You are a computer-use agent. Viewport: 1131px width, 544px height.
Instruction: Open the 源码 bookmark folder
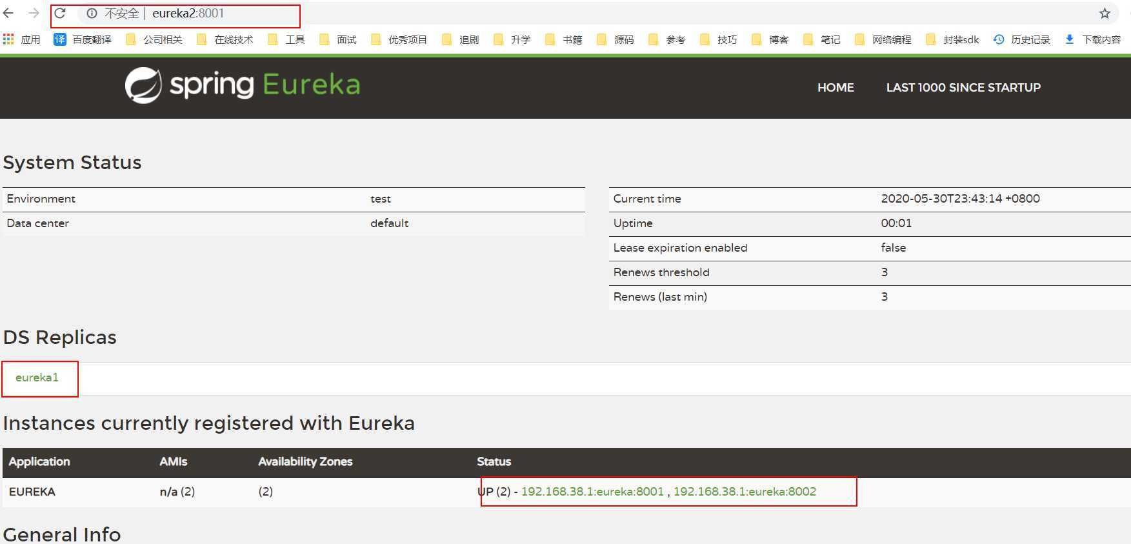[x=615, y=39]
